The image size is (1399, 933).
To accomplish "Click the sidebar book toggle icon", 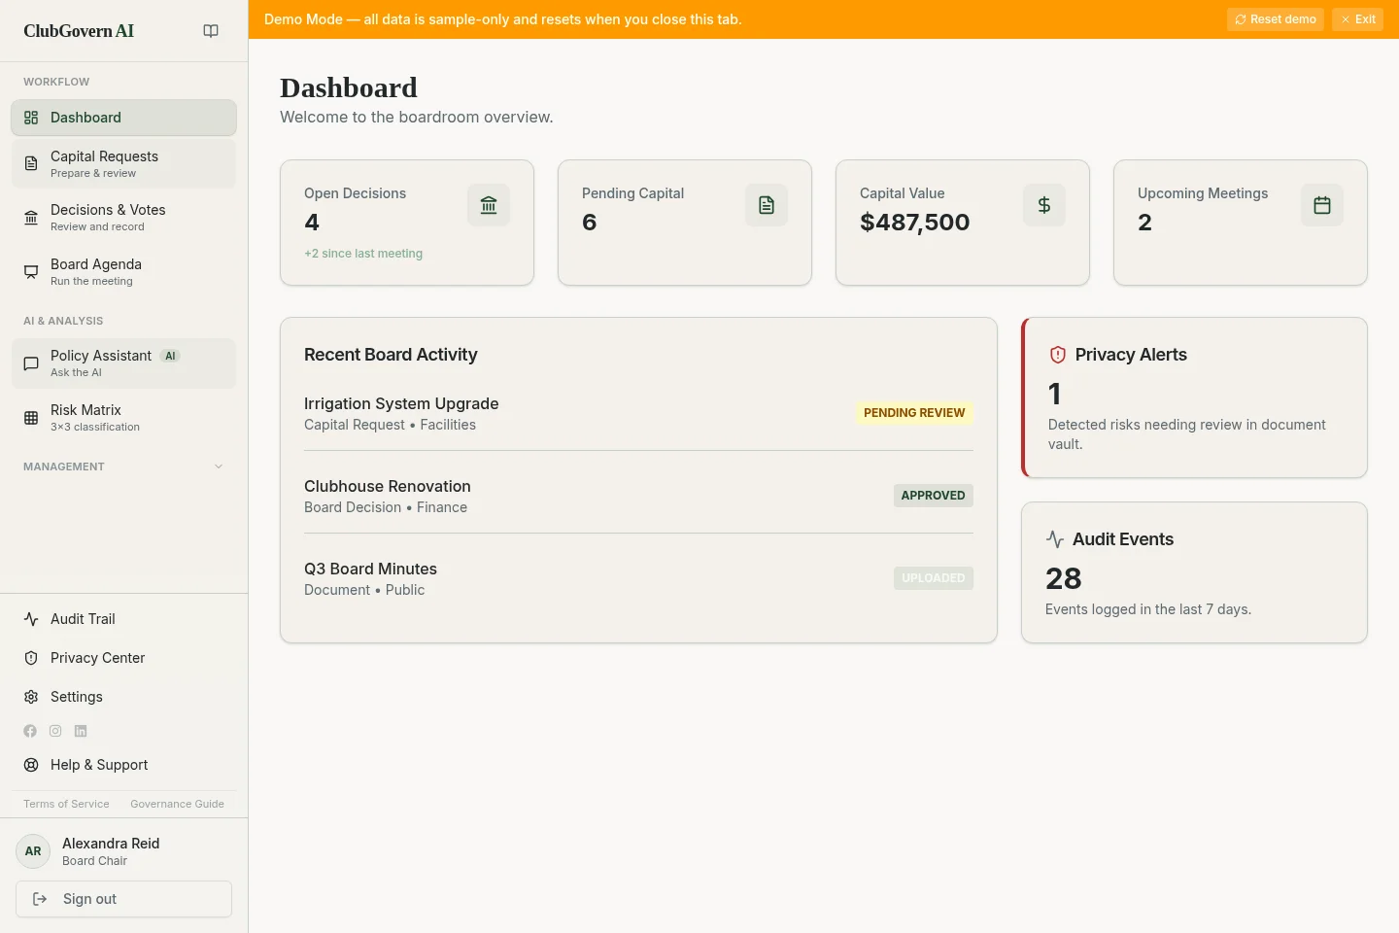I will pos(211,31).
